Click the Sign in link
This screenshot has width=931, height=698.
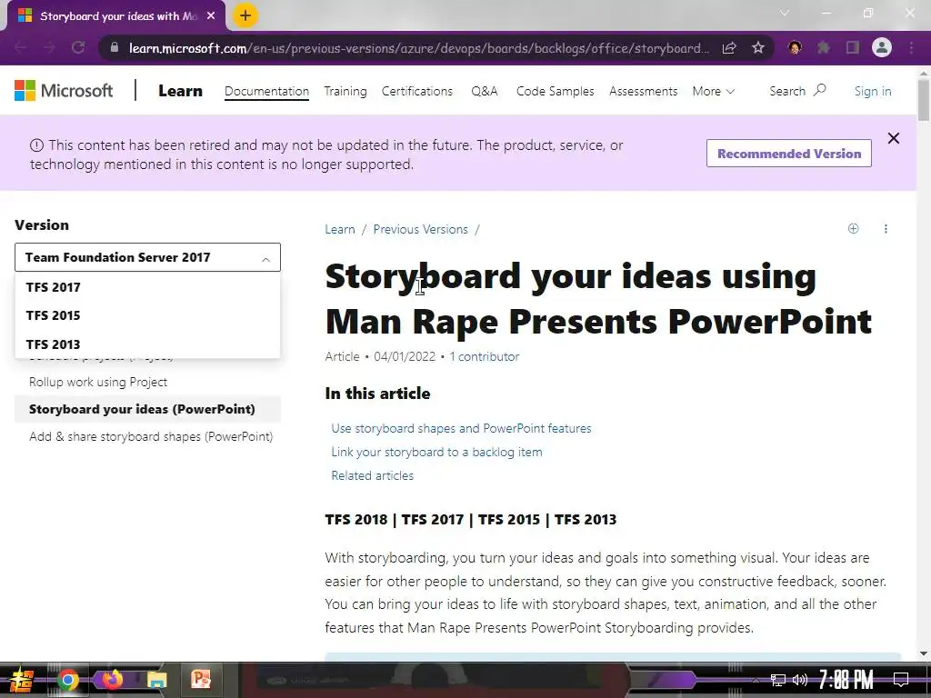coord(872,91)
